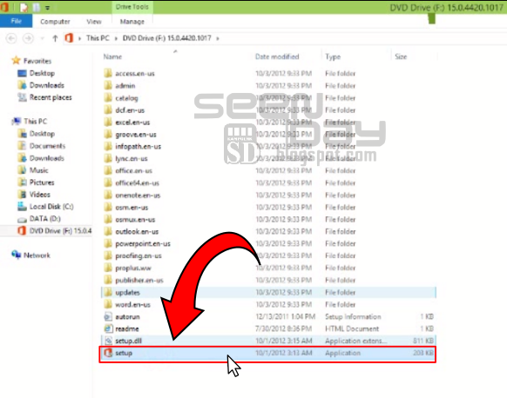Go up one folder level
The image size is (507, 398).
pyautogui.click(x=55, y=38)
